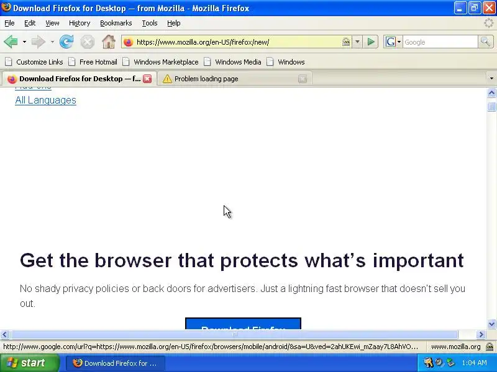
Task: Close the Download Firefox for Desktop tab
Action: tap(147, 79)
